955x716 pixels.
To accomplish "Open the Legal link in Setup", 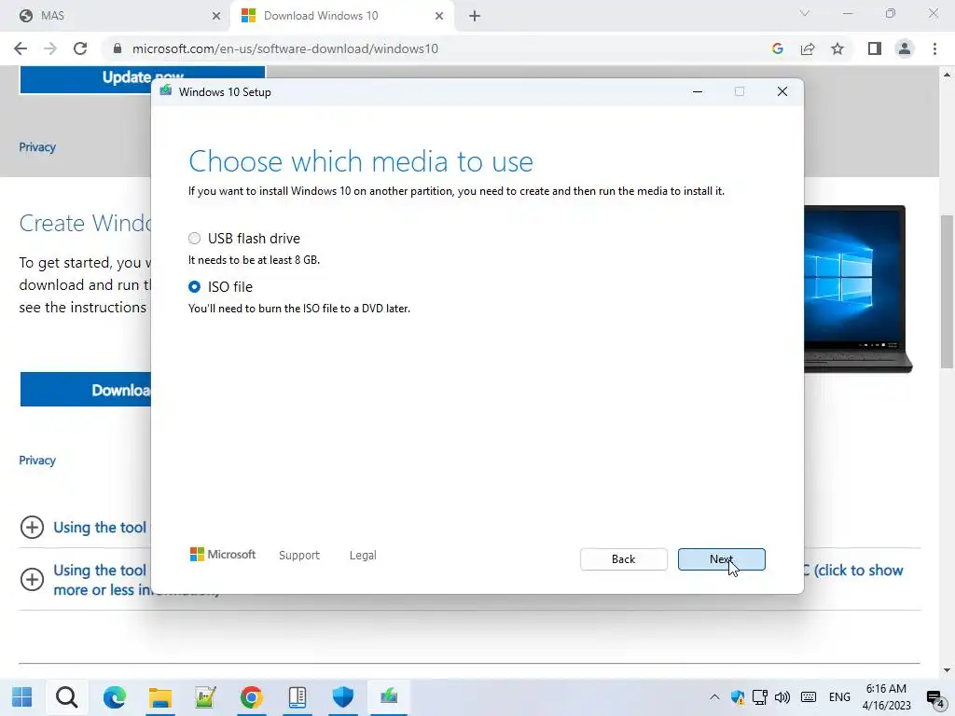I will (363, 556).
